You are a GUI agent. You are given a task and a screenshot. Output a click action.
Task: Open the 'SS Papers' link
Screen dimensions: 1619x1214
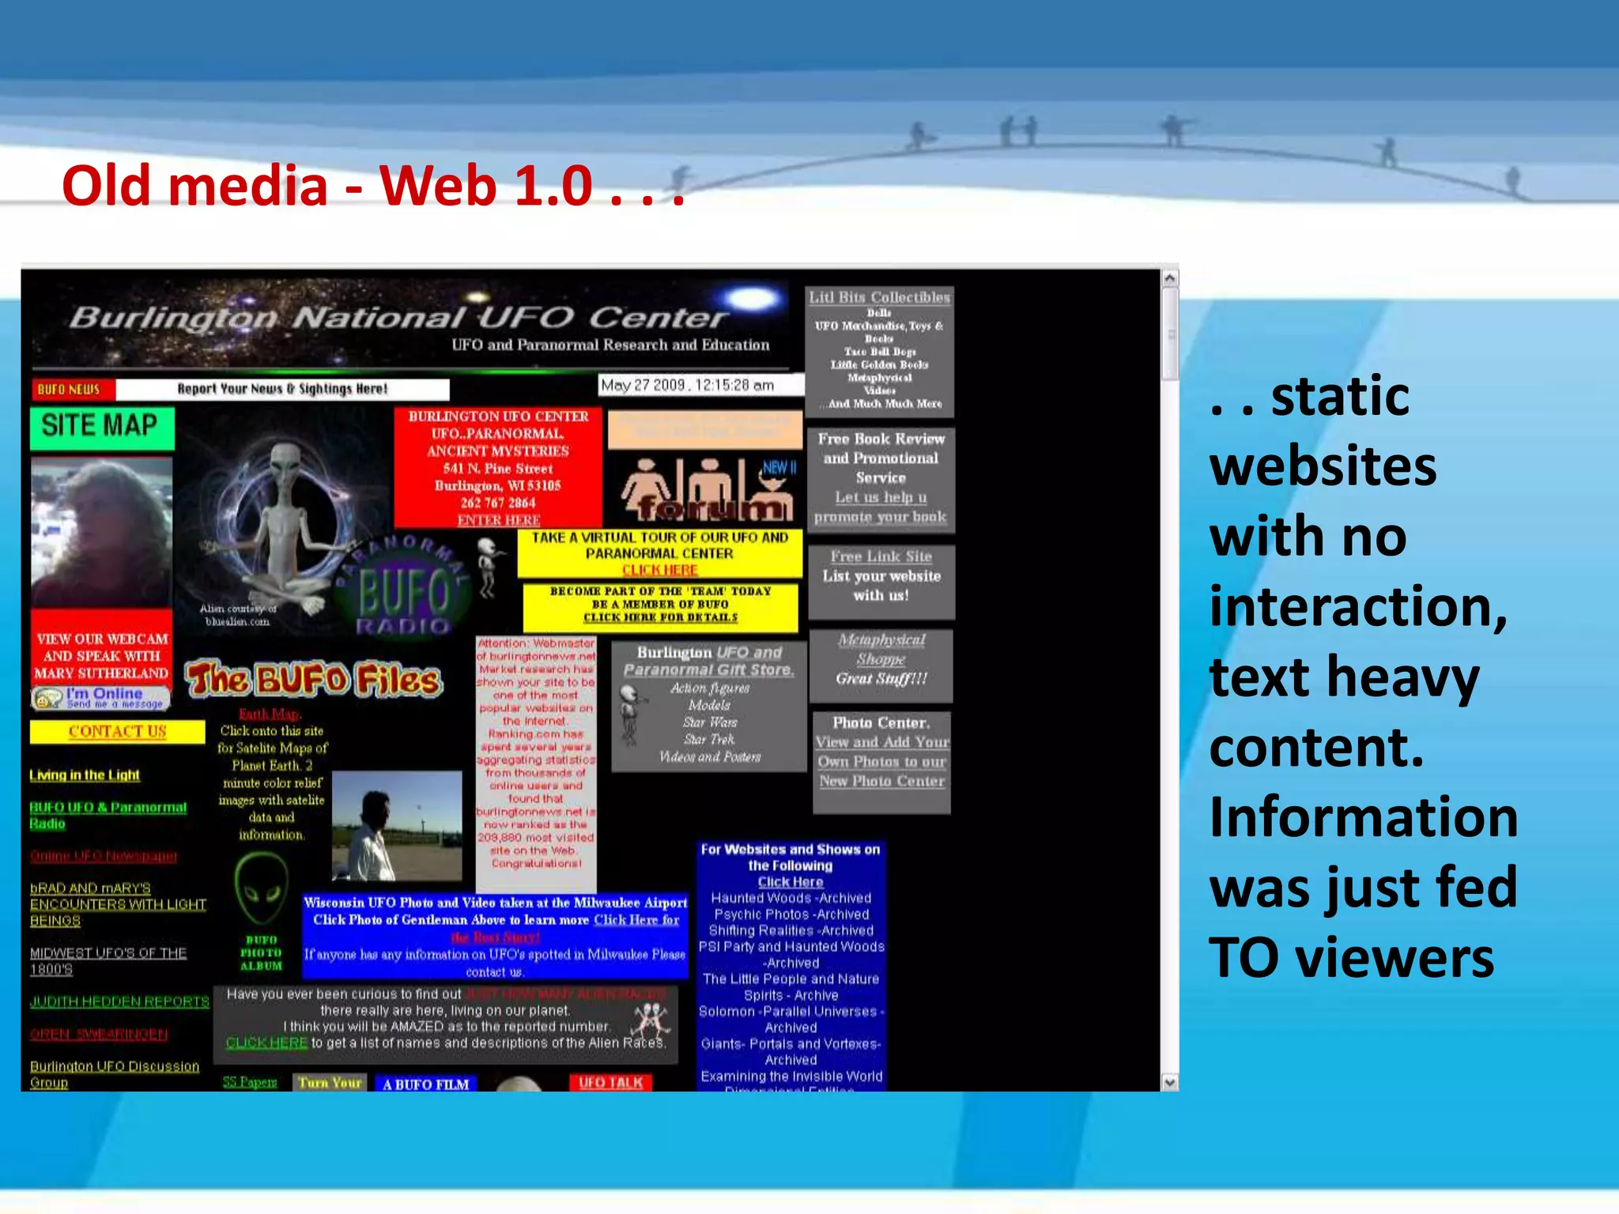click(250, 1082)
